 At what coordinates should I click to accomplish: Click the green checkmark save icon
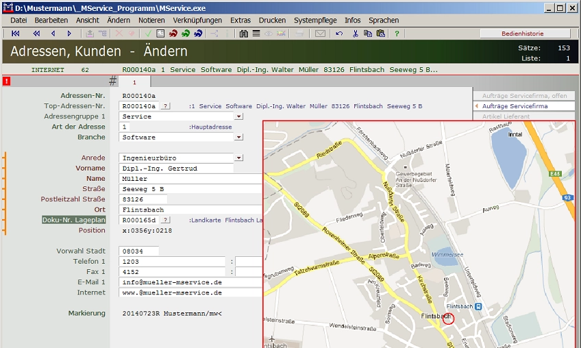pos(148,33)
